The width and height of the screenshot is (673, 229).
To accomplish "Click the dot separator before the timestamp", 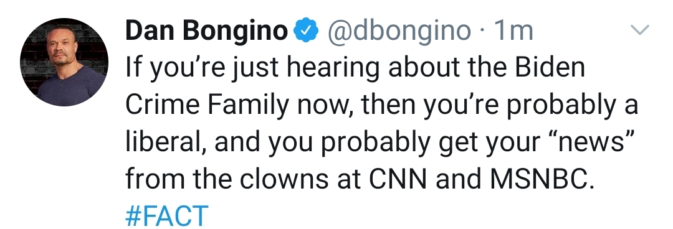I will [x=483, y=32].
